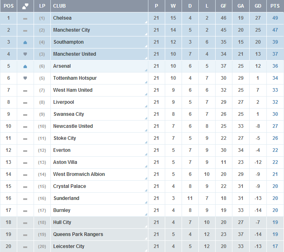Click Arsenal's blue up-arrow movement icon

pos(25,66)
